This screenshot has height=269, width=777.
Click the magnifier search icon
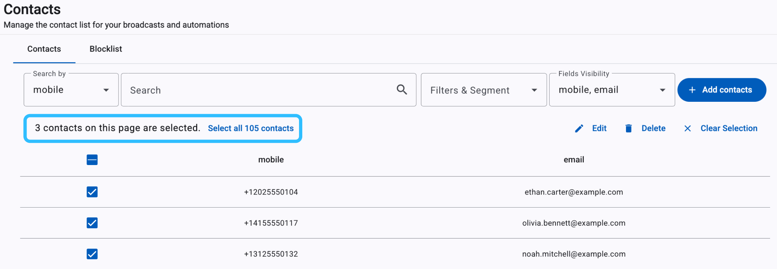[x=402, y=89]
